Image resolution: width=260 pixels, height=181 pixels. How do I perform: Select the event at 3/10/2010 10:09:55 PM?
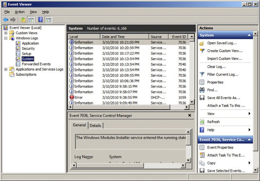[129, 75]
